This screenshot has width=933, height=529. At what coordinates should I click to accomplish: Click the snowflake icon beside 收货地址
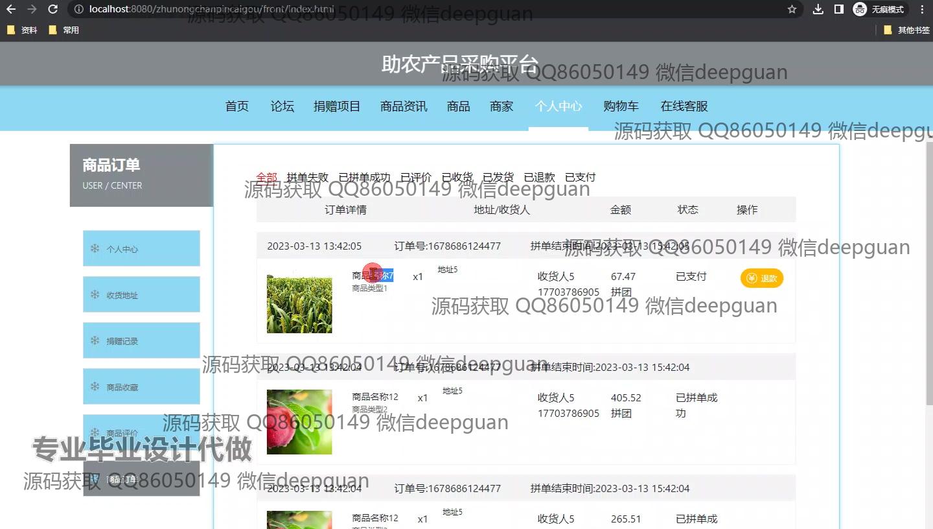95,294
